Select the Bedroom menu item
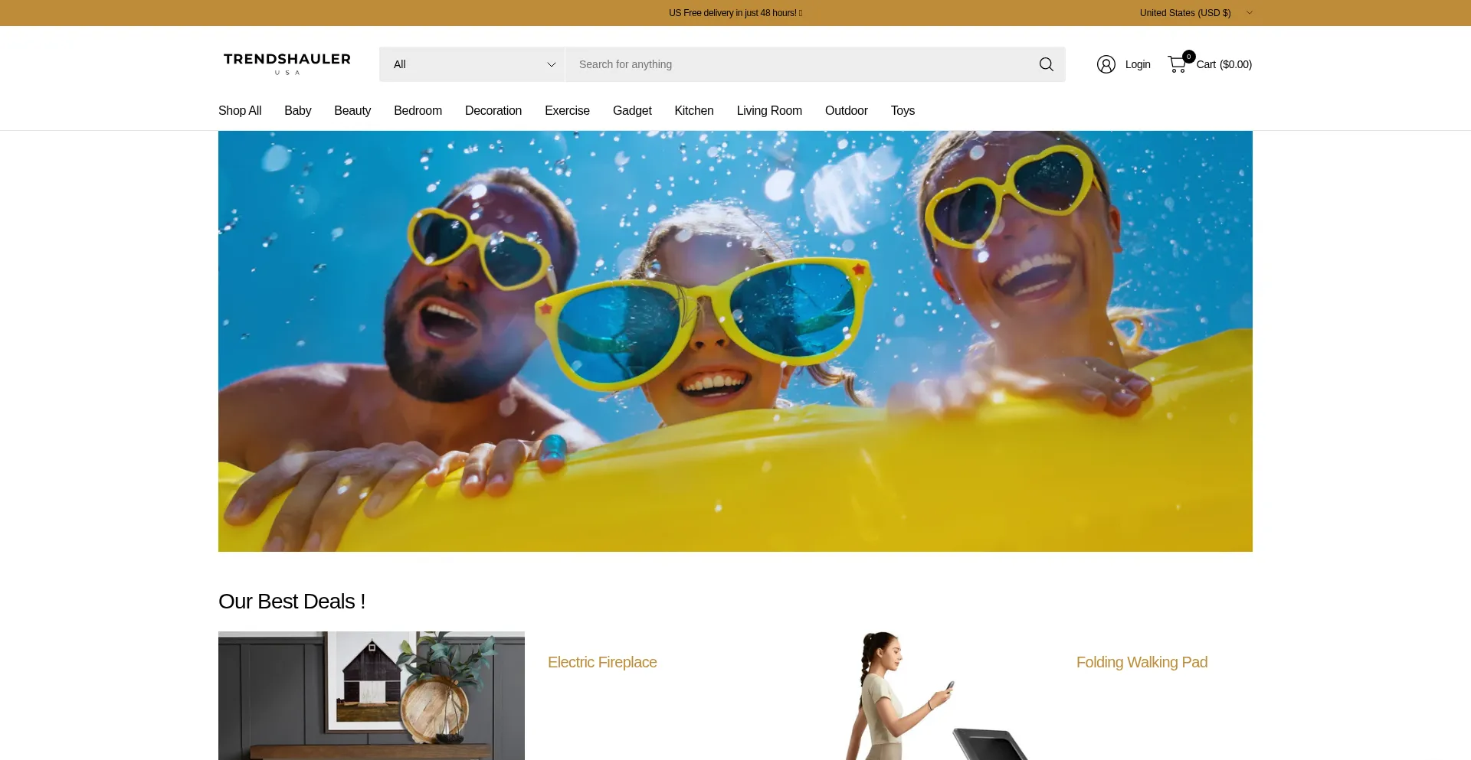1471x760 pixels. tap(418, 111)
